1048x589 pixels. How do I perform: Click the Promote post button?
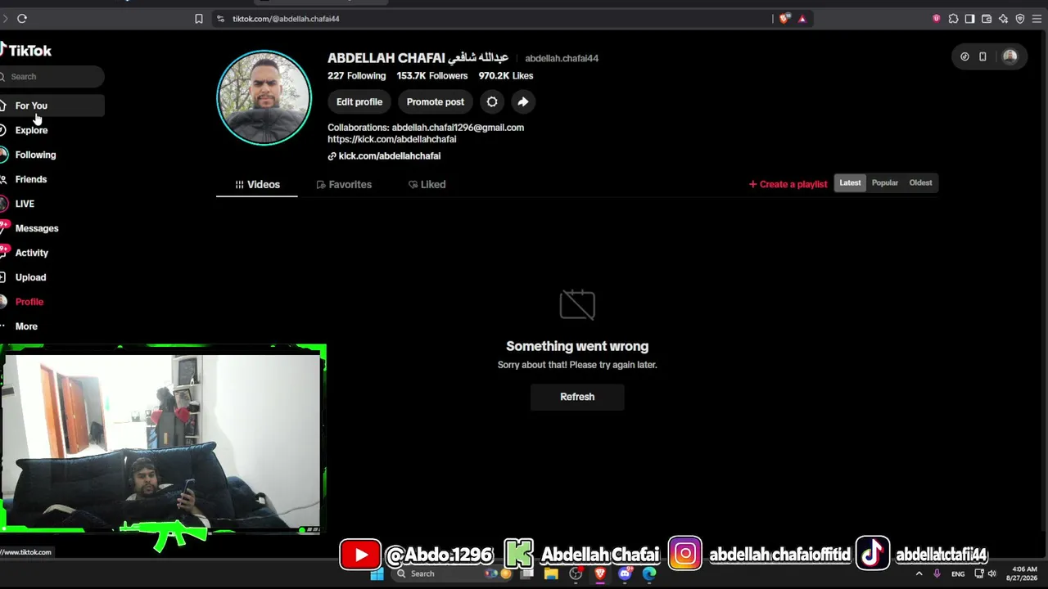pyautogui.click(x=436, y=101)
